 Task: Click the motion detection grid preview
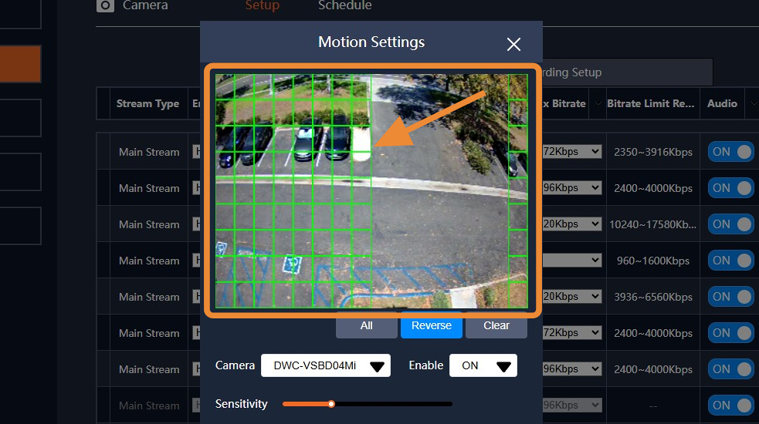point(371,191)
